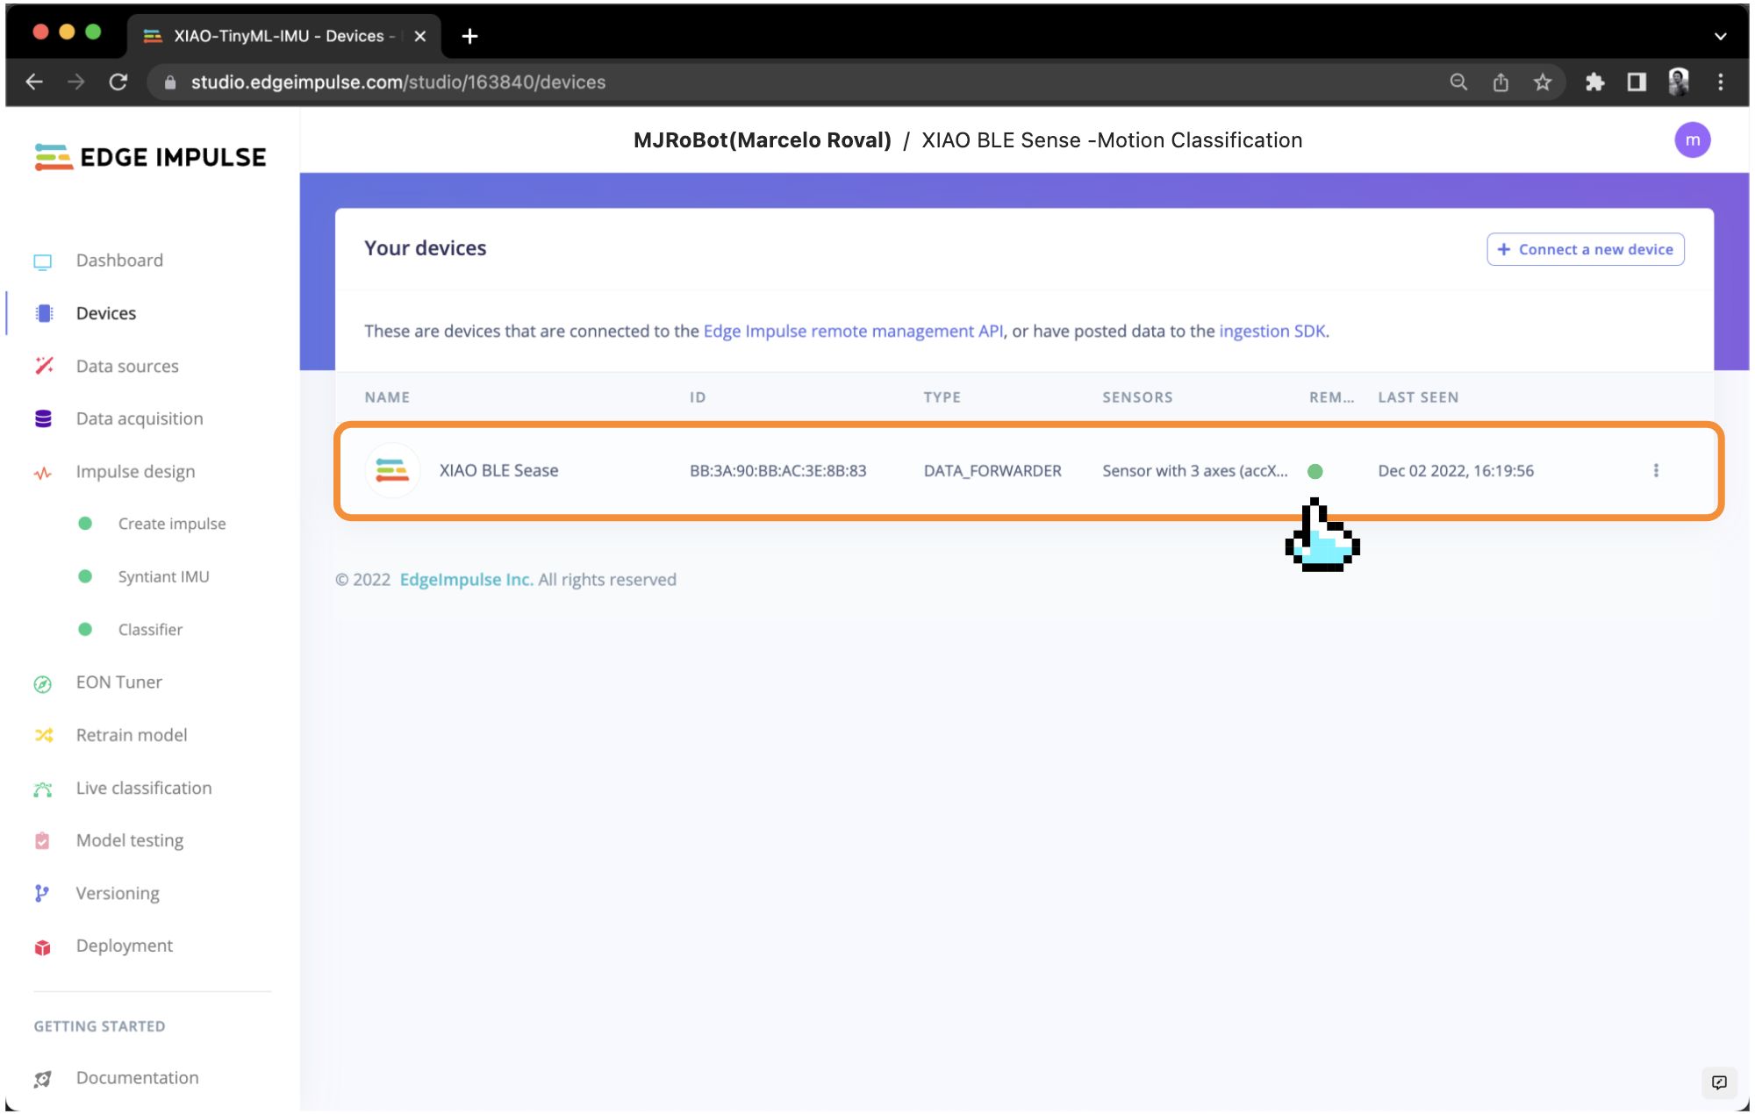Open the Retrain model page
The width and height of the screenshot is (1755, 1114).
point(132,735)
